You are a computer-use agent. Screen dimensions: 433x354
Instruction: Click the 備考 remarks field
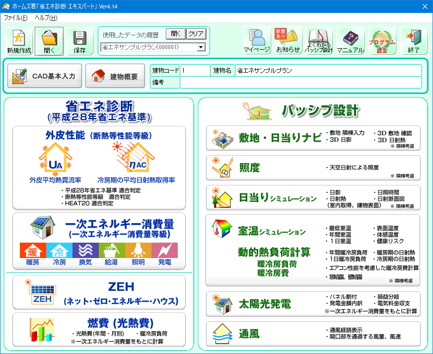point(301,83)
